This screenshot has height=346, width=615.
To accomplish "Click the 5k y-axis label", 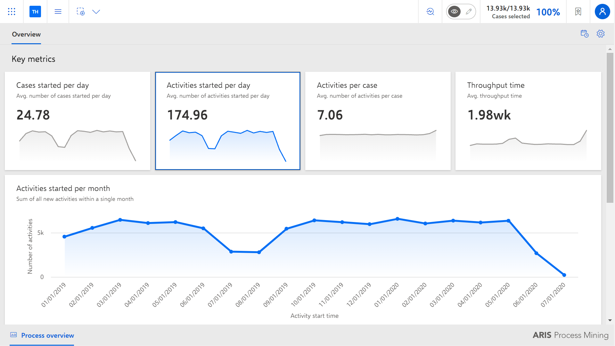I will pyautogui.click(x=40, y=233).
